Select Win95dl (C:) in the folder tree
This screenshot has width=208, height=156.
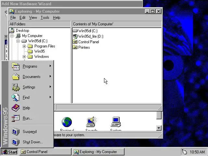point(38,41)
